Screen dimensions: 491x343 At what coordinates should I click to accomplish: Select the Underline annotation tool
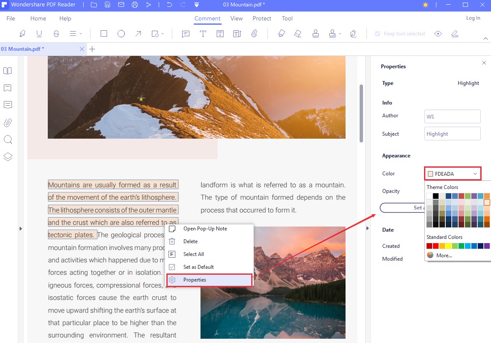tap(39, 33)
